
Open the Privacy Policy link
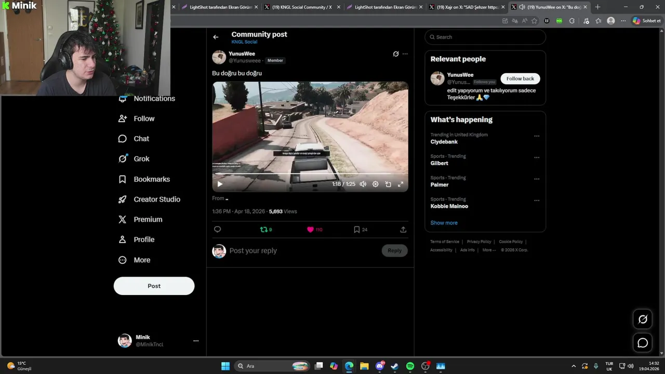click(479, 242)
